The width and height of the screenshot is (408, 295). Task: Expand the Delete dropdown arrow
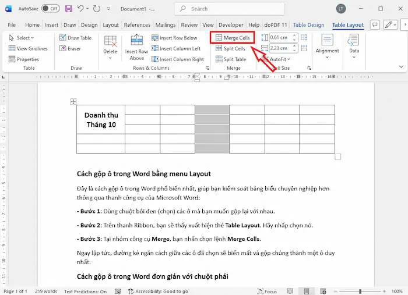110,58
